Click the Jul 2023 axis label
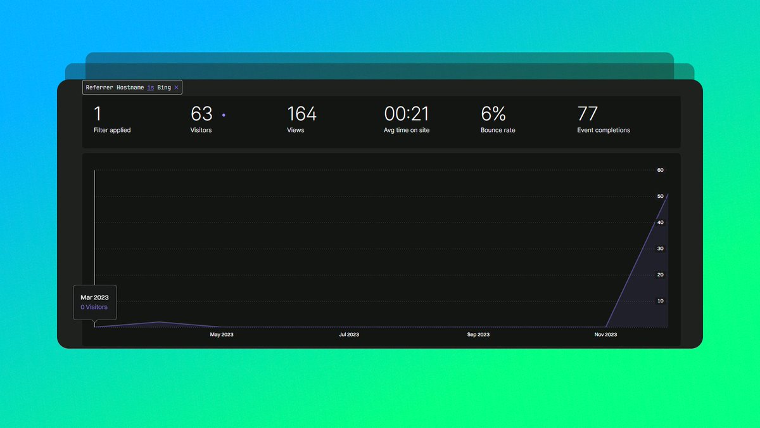This screenshot has width=760, height=428. (349, 335)
